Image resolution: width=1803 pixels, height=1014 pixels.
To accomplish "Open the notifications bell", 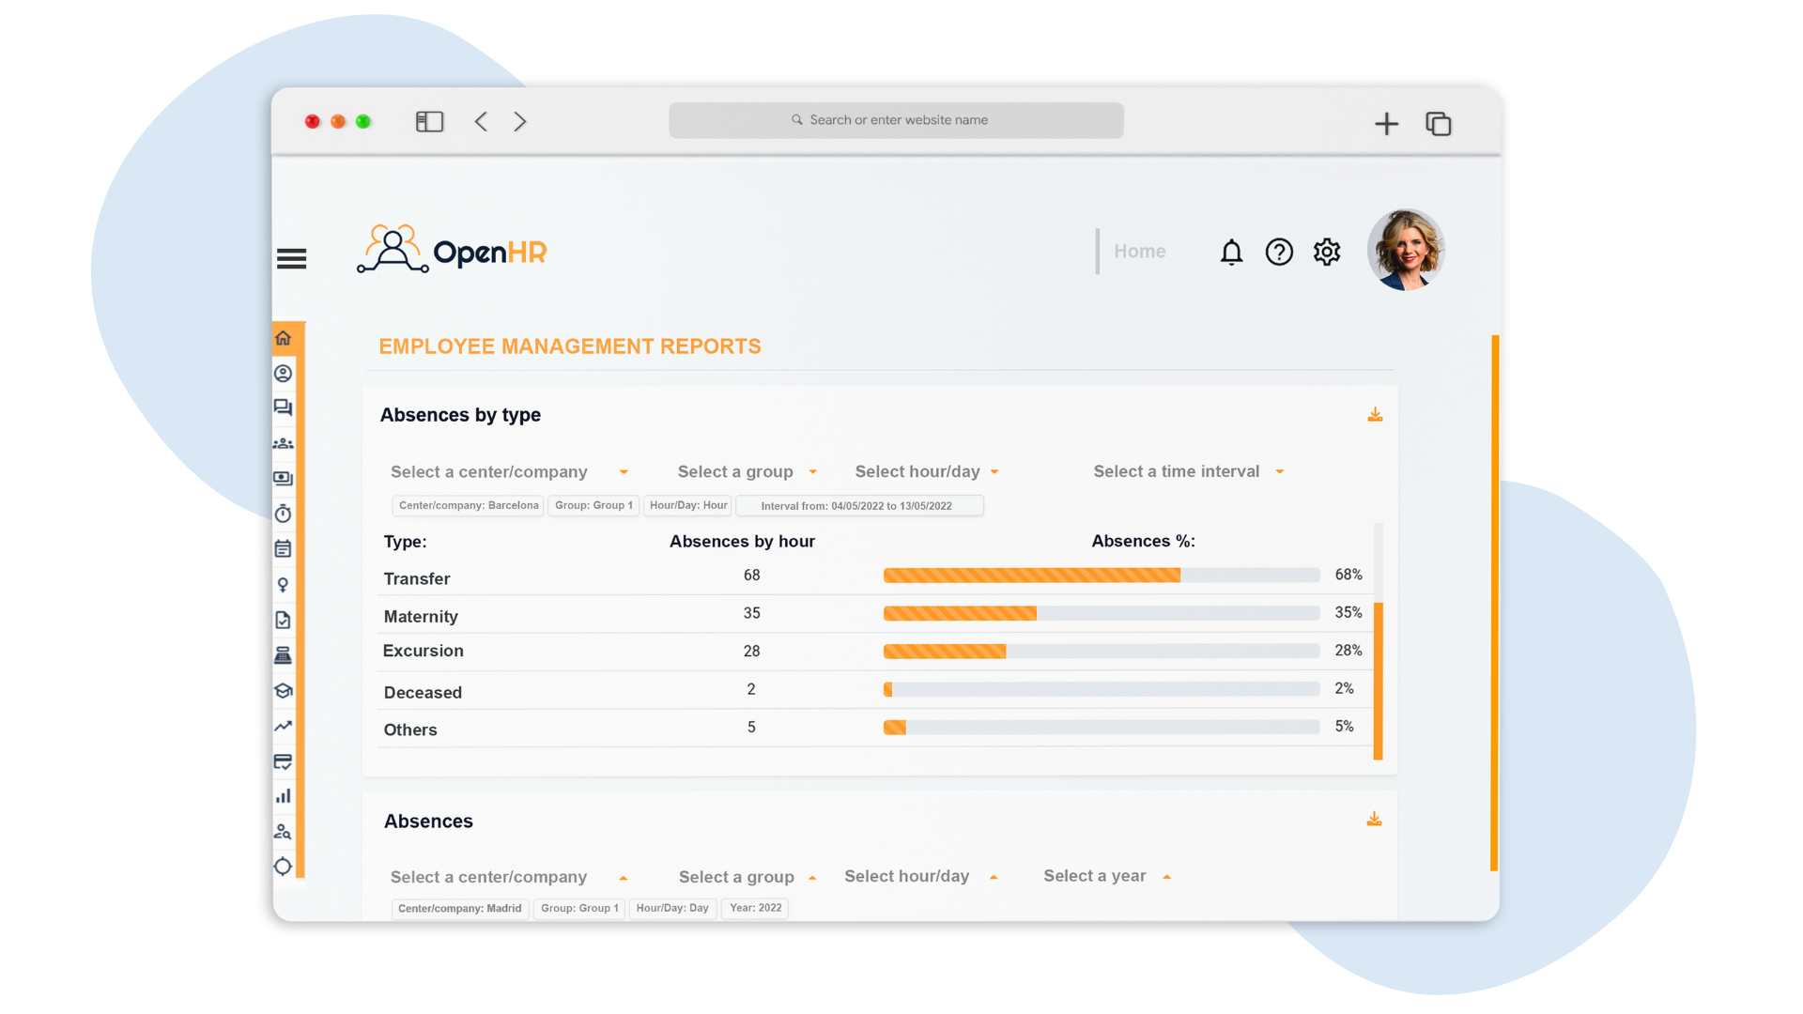I will click(1231, 252).
